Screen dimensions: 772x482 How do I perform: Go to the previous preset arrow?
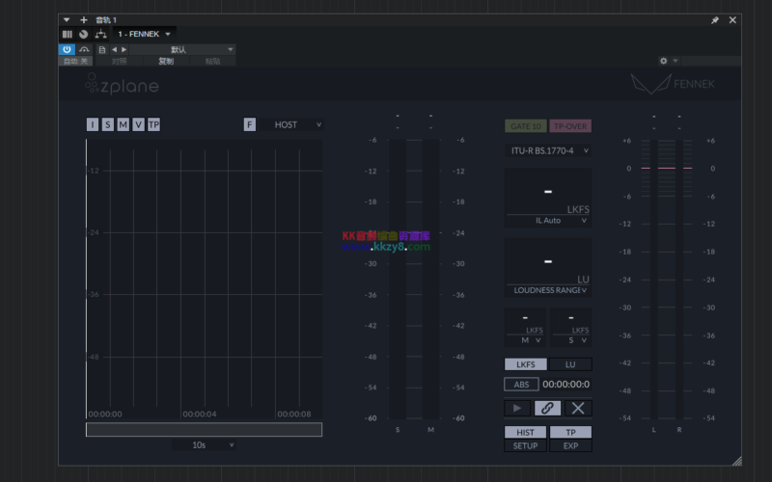pos(114,50)
